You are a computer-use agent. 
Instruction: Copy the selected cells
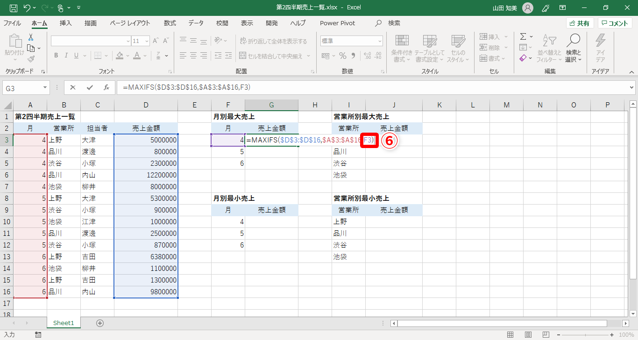point(31,48)
